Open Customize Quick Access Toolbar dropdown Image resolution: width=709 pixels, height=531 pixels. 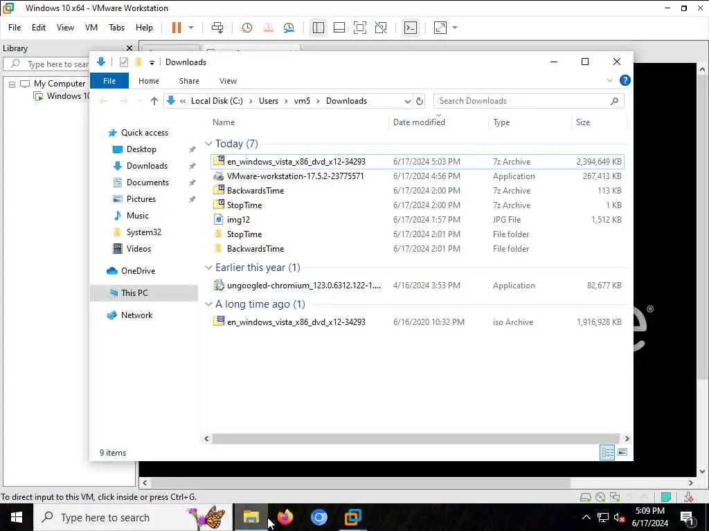coord(152,62)
